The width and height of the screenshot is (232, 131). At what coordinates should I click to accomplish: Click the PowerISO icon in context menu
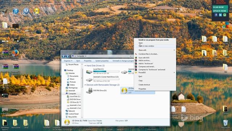136,73
